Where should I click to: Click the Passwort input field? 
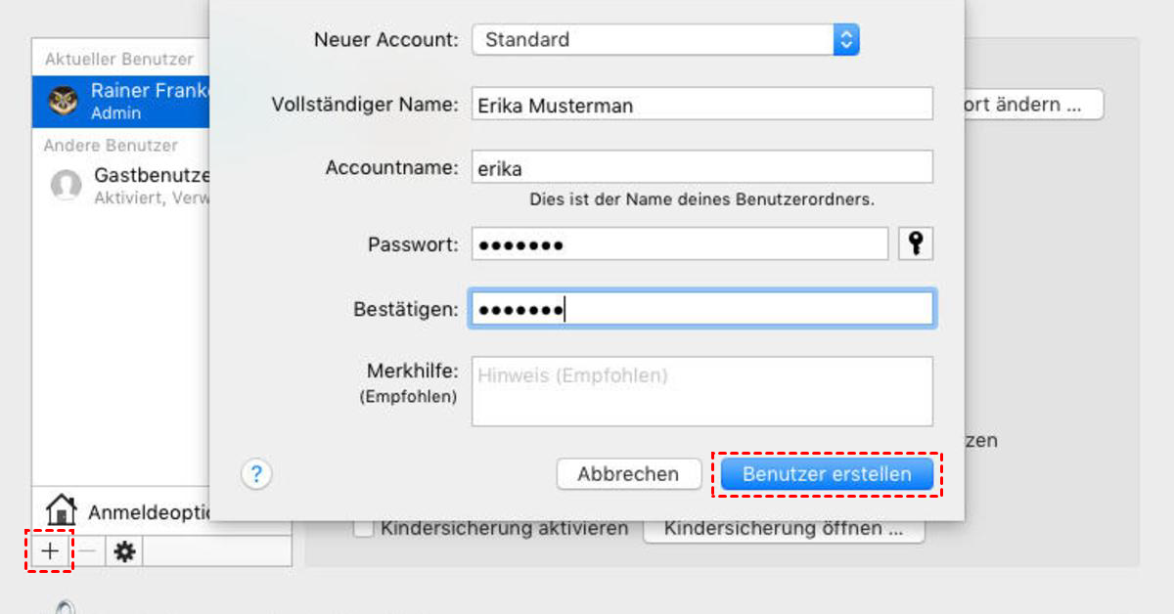[x=679, y=243]
